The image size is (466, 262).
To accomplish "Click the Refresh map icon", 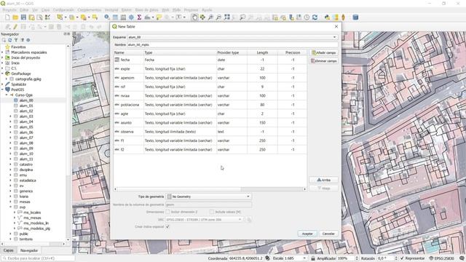I will tap(315, 17).
